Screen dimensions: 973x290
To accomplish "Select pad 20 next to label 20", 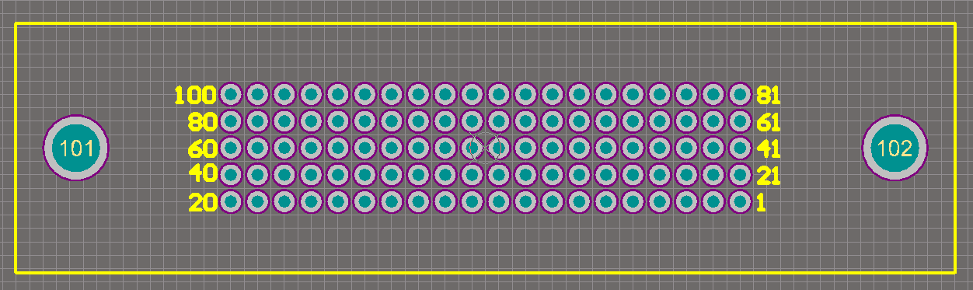I will click(230, 201).
